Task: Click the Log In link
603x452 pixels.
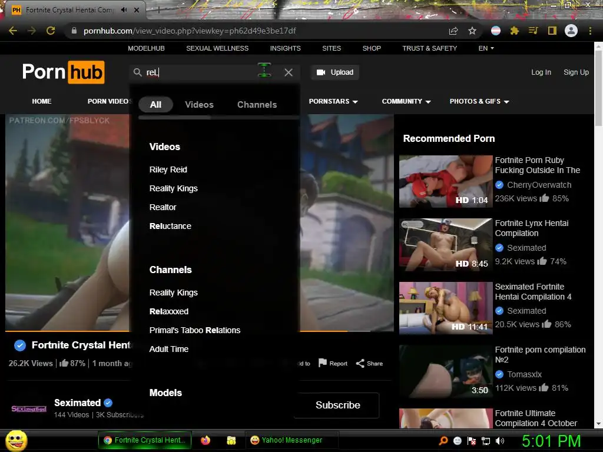Action: point(541,72)
